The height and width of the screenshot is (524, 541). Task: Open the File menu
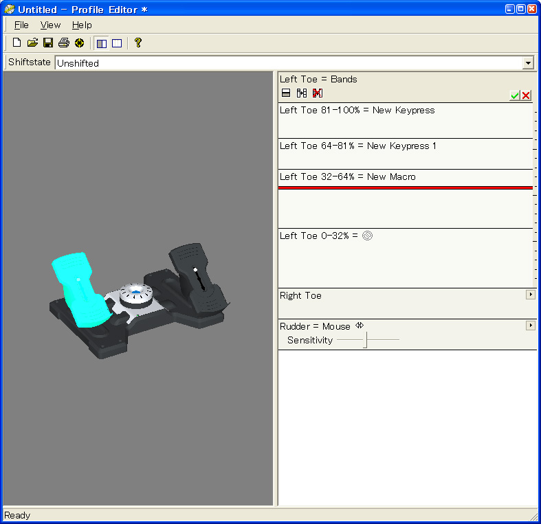pyautogui.click(x=21, y=25)
